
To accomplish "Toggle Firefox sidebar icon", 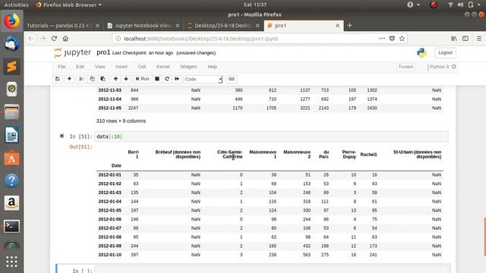I will (465, 39).
